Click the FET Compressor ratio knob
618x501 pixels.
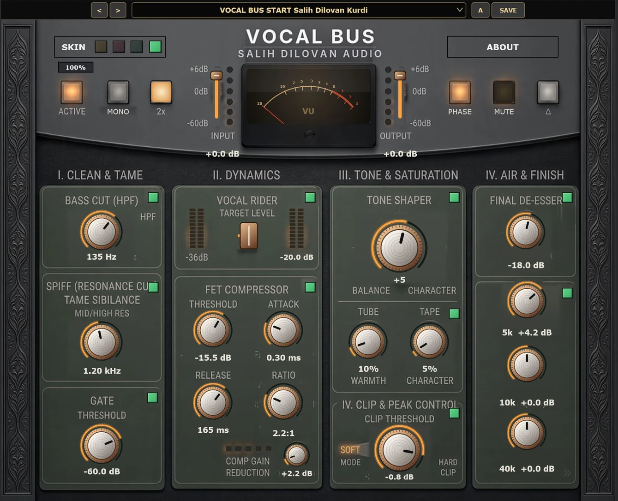pyautogui.click(x=283, y=402)
